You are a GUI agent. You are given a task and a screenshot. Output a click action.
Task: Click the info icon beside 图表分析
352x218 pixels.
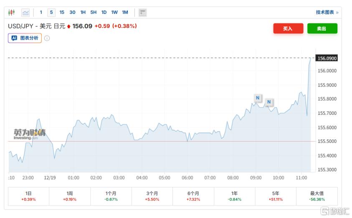point(47,38)
